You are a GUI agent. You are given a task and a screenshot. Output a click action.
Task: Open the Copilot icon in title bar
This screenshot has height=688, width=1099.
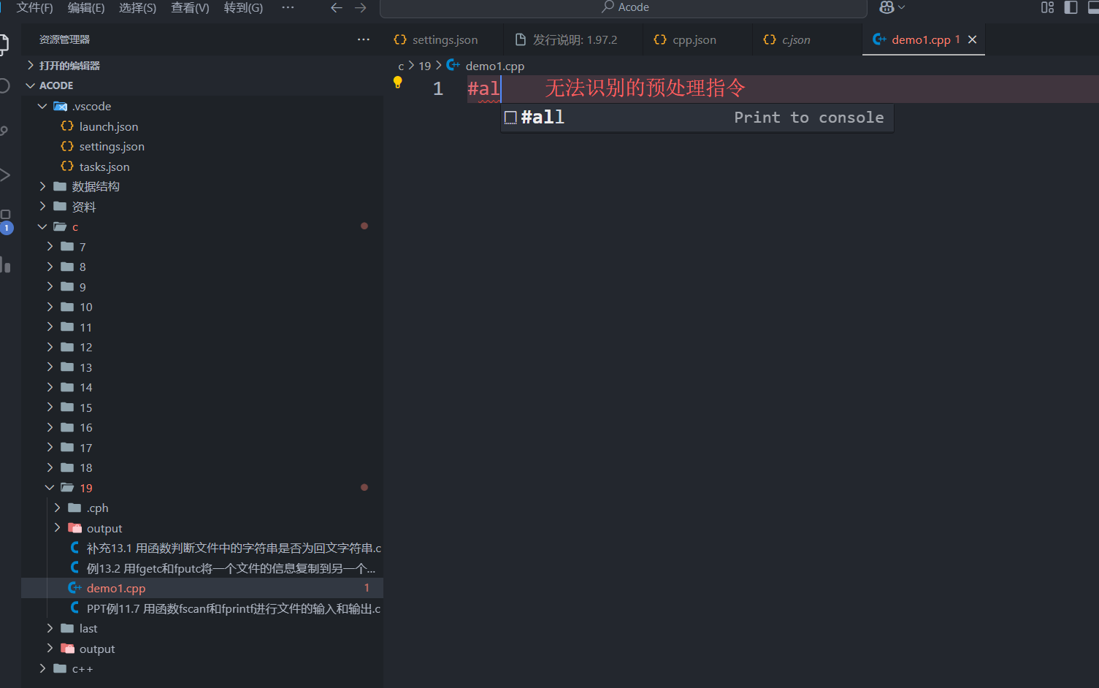[x=887, y=7]
